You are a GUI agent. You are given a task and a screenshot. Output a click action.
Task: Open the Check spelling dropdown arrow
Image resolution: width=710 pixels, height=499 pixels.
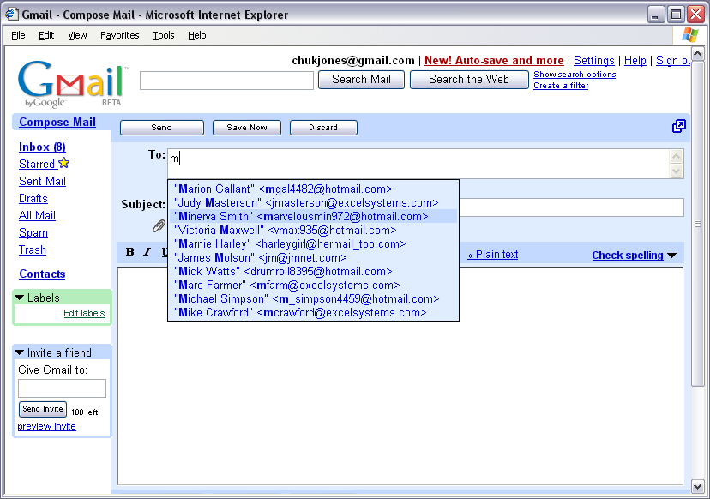click(672, 256)
